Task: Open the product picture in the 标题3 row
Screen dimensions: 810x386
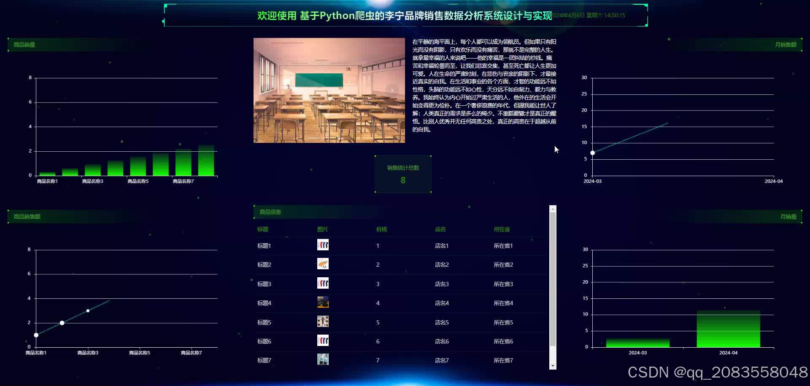Action: click(323, 283)
